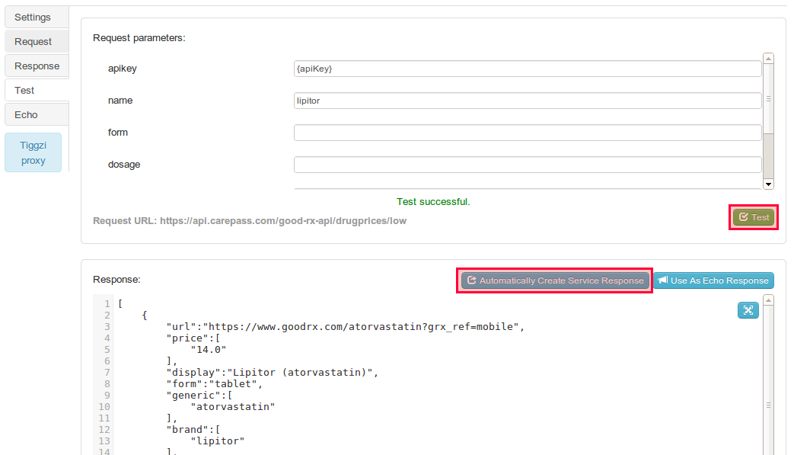Select the Test tab
Image resolution: width=794 pixels, height=455 pixels.
click(x=24, y=90)
